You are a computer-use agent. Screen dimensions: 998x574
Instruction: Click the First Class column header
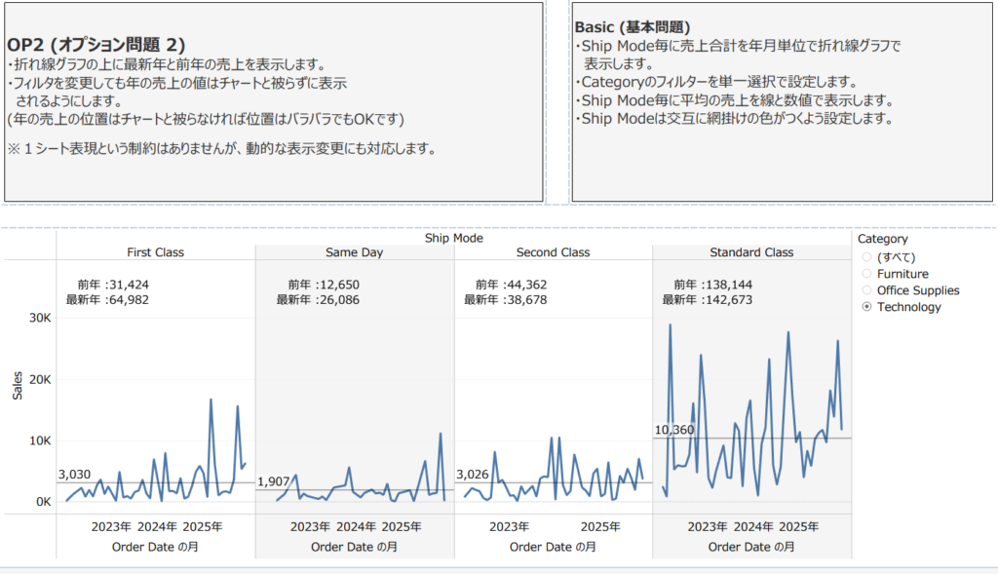[x=155, y=252]
